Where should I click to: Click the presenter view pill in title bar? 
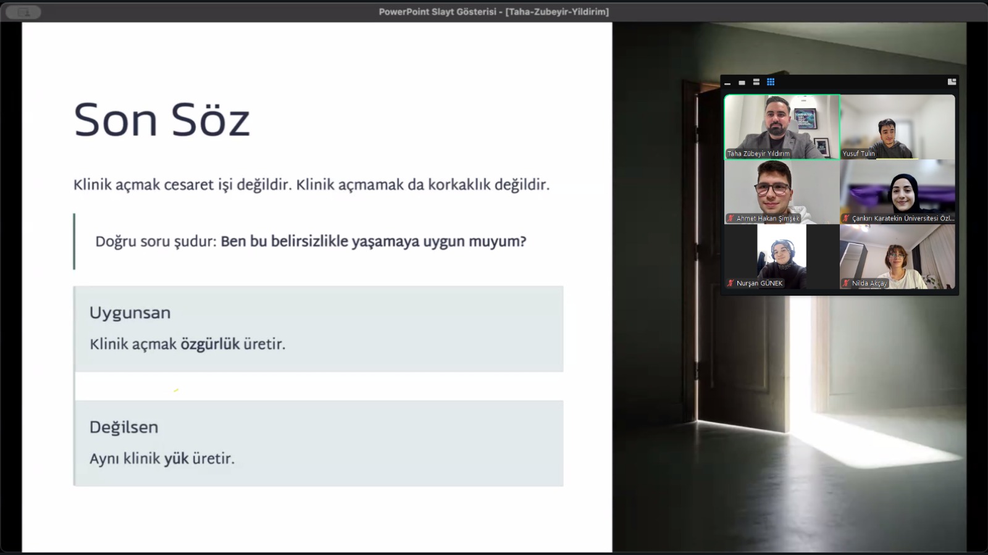[x=23, y=12]
